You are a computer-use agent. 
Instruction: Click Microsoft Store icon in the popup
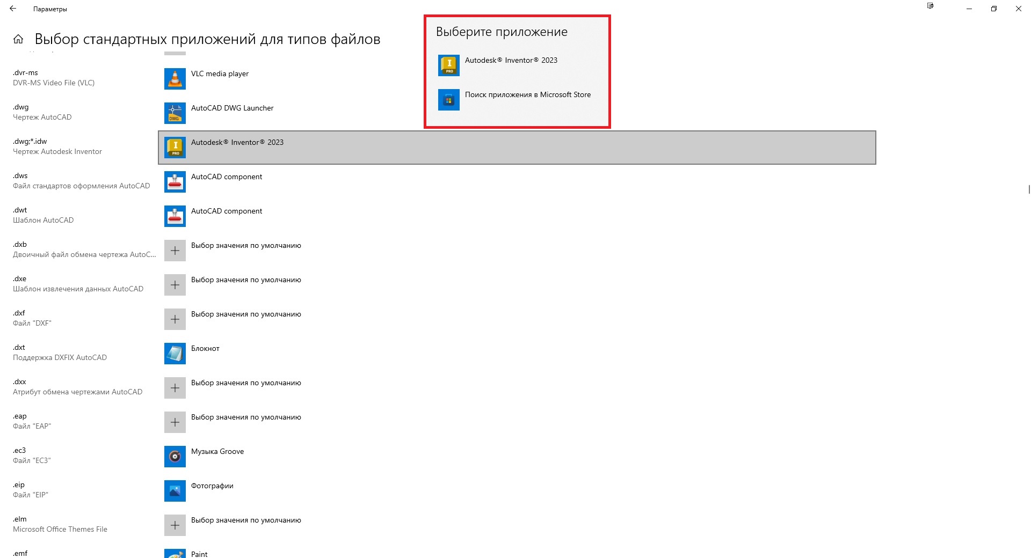click(x=449, y=100)
